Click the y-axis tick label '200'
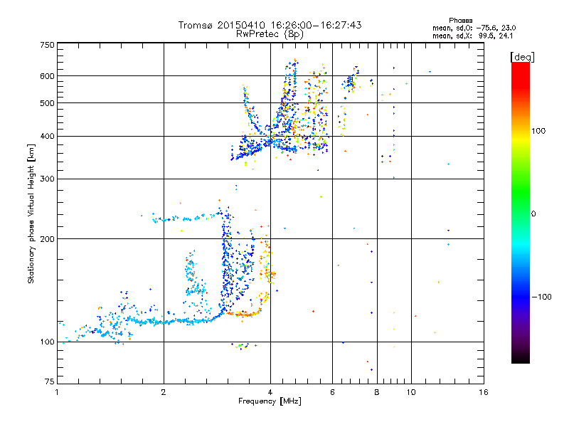This screenshot has height=427, width=569. 48,239
